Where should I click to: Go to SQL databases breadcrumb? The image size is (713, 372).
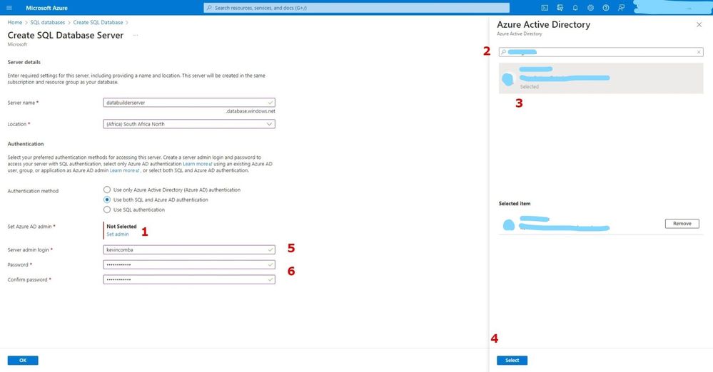pos(48,22)
